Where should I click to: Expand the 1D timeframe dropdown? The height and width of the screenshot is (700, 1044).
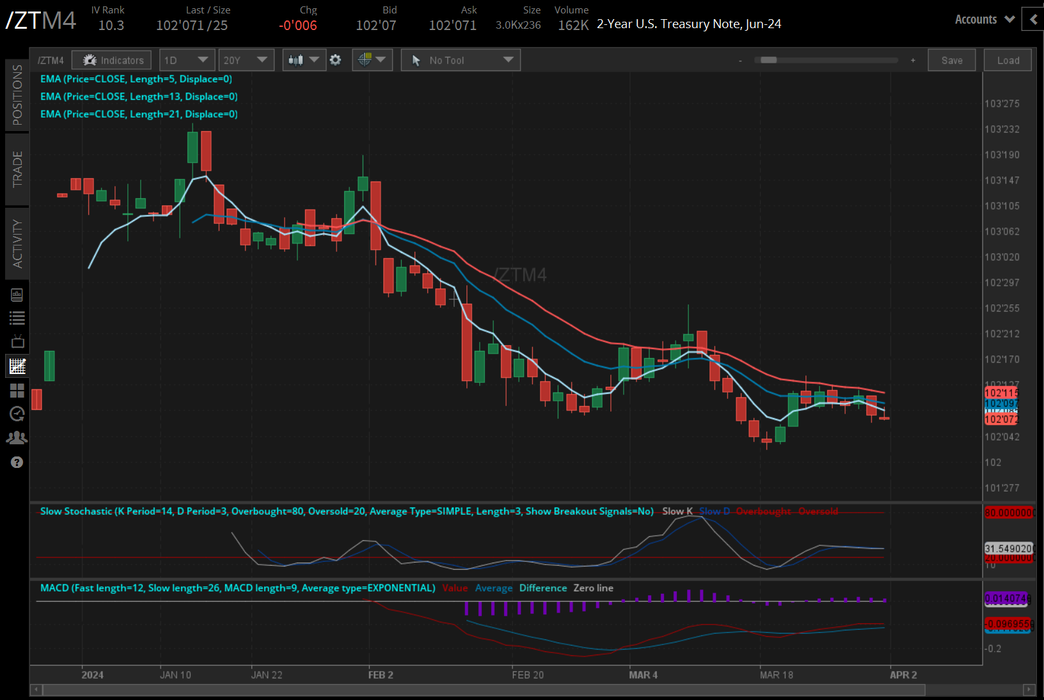[x=186, y=60]
